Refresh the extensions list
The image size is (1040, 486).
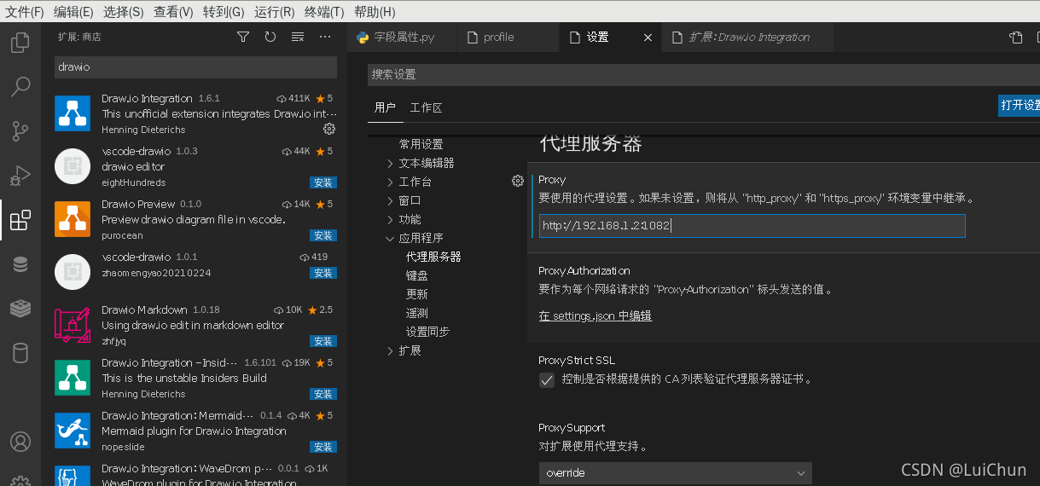pos(270,37)
